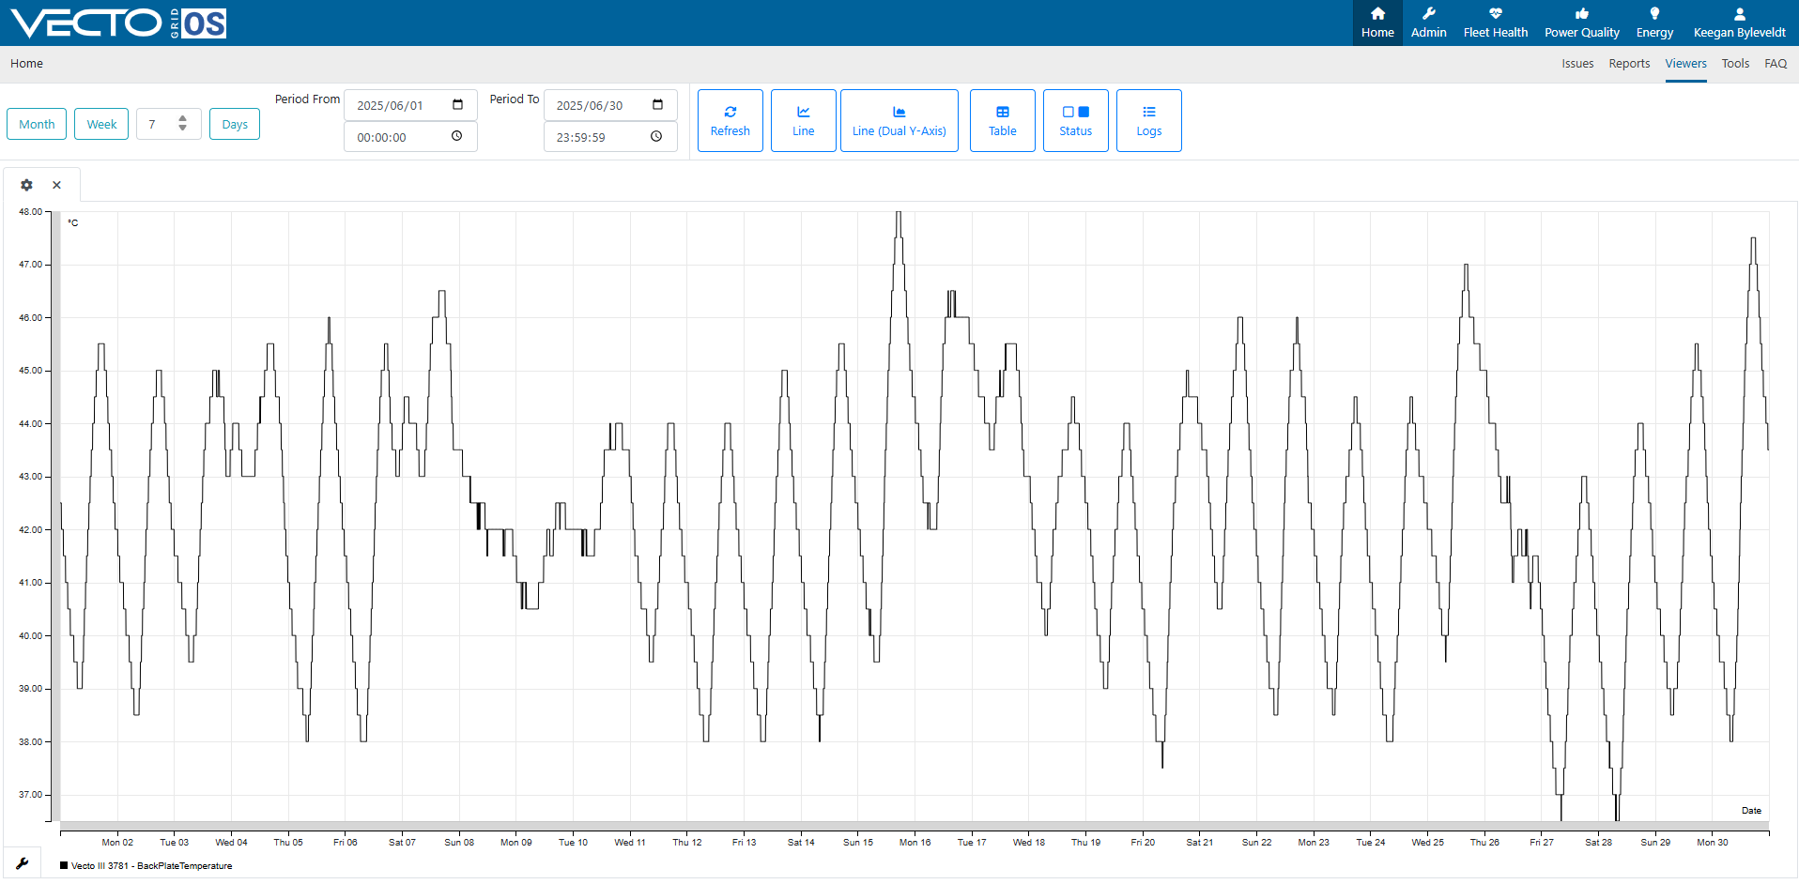Toggle the Vecto III 3781 BackPlateTemperature legend series
Screen dimensions: 1799x884
pos(146,866)
